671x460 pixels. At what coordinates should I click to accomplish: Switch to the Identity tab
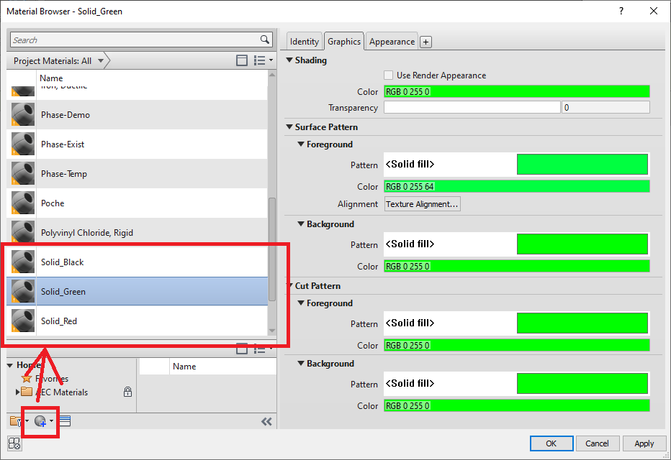[304, 41]
